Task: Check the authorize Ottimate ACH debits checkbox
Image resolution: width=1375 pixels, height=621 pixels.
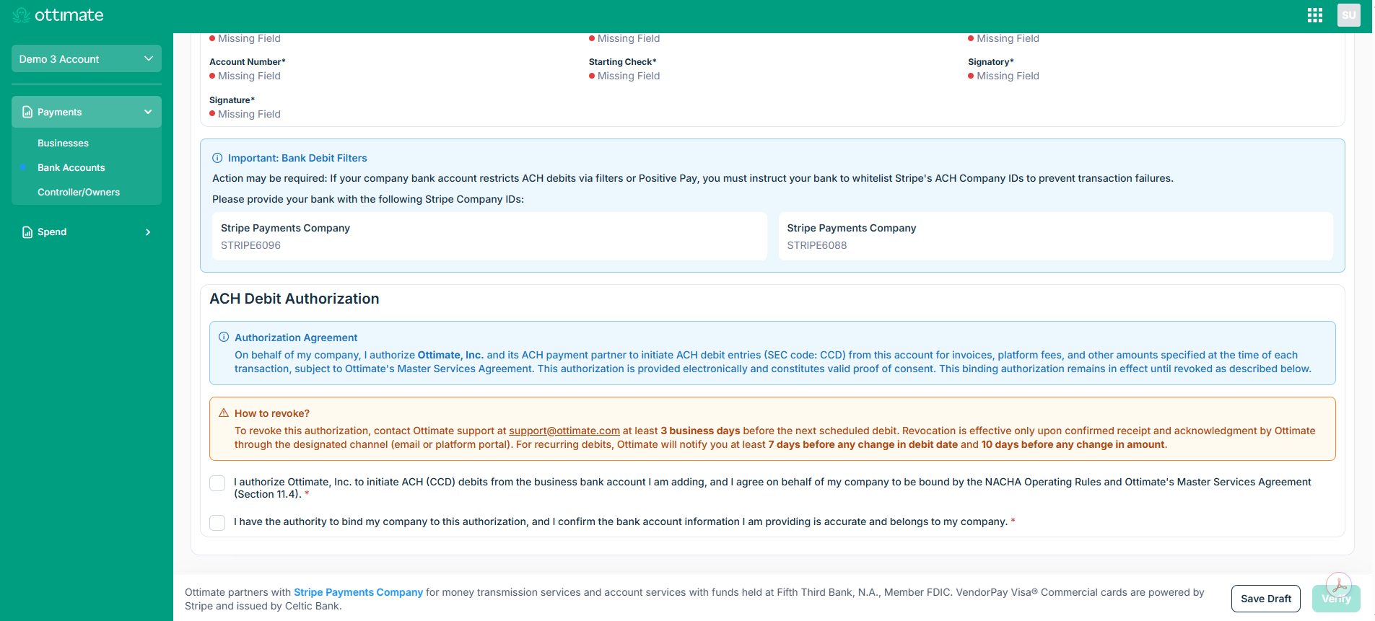Action: click(x=217, y=483)
